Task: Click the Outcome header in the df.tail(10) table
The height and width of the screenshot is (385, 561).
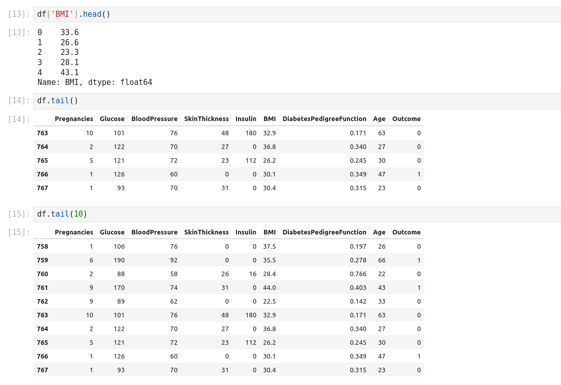Action: (406, 232)
